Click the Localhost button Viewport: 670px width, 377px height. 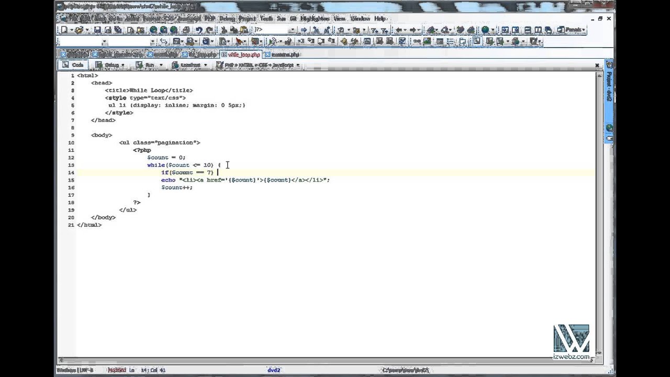point(186,65)
